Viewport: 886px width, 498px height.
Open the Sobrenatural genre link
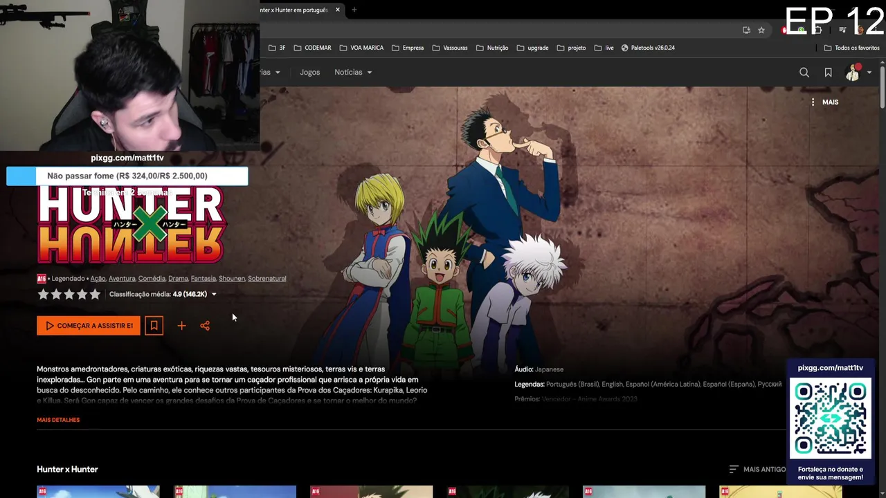267,279
